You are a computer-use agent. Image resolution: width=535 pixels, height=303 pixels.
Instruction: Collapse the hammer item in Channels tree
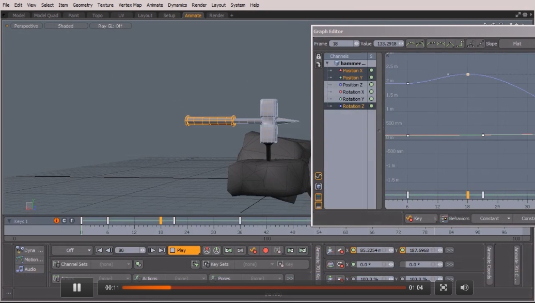[x=327, y=64]
